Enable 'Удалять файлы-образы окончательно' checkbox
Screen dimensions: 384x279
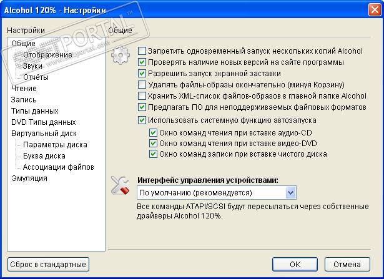coord(142,85)
